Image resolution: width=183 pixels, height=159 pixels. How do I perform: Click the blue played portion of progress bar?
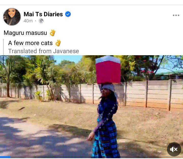5,157
